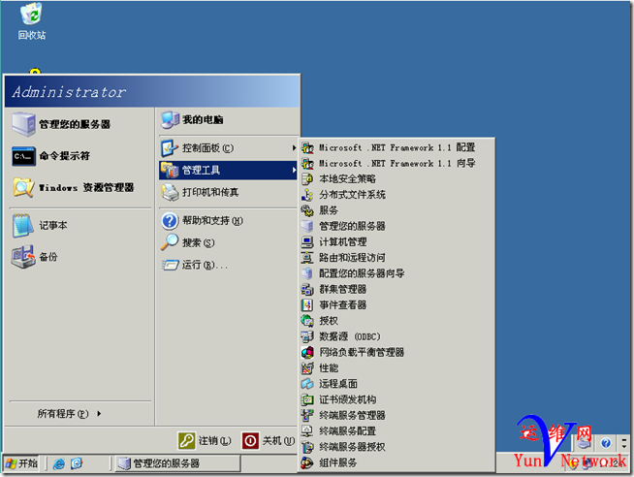The width and height of the screenshot is (634, 477).
Task: Click the 分布式文件系统 icon
Action: tap(307, 195)
